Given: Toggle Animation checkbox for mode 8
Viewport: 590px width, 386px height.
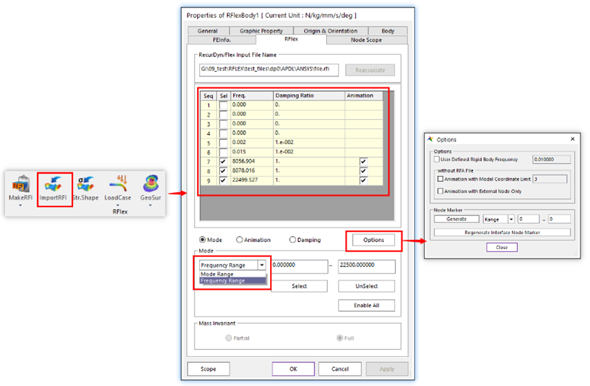Looking at the screenshot, I should pyautogui.click(x=363, y=171).
